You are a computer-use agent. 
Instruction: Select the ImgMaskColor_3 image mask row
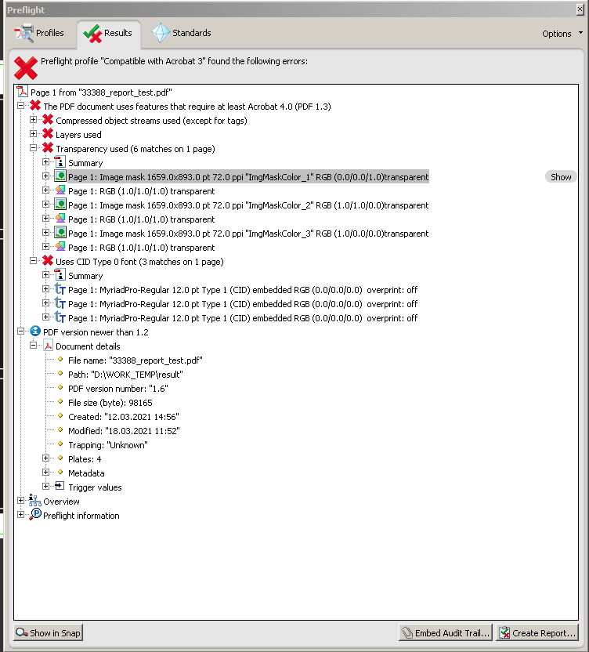click(248, 234)
